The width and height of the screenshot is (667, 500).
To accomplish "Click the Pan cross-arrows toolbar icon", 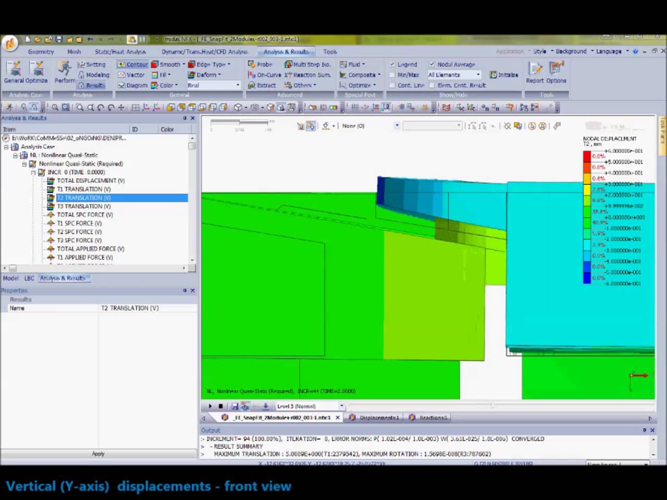I will (x=121, y=108).
